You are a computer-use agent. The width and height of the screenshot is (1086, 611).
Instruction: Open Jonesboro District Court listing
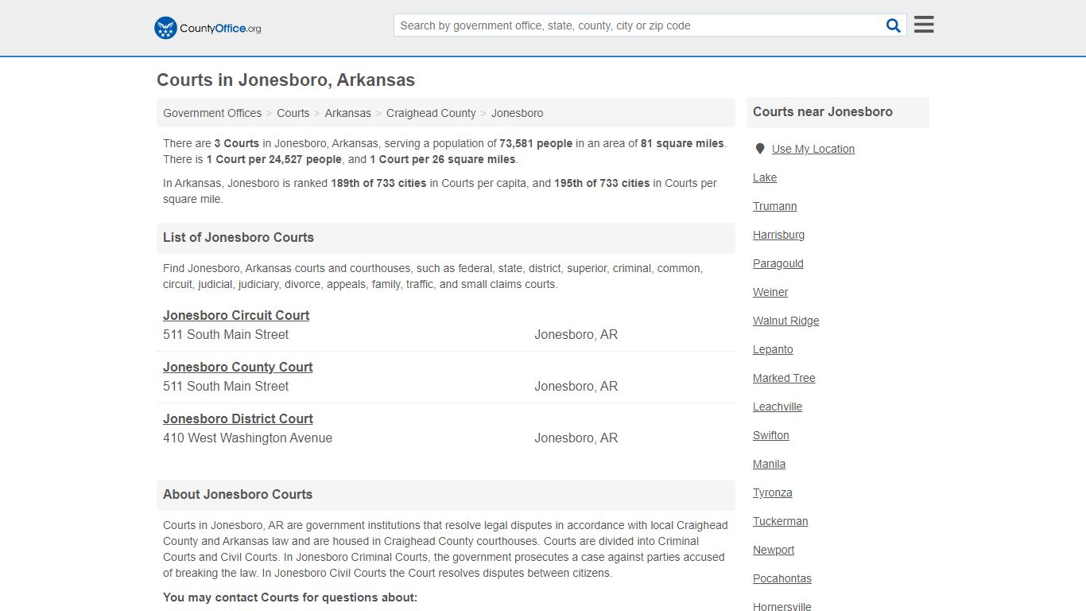[x=238, y=418]
